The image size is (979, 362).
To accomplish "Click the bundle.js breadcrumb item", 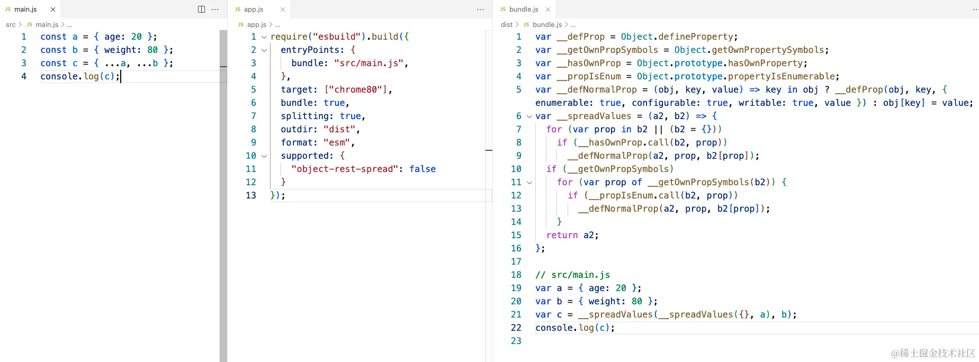I will point(547,24).
